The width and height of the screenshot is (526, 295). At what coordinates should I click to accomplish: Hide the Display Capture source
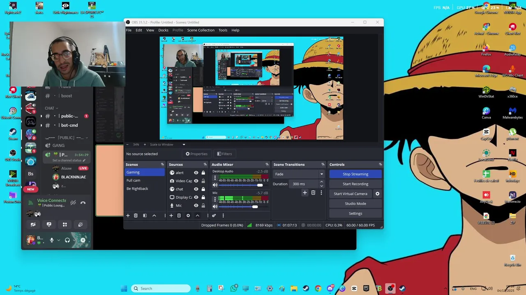[196, 197]
